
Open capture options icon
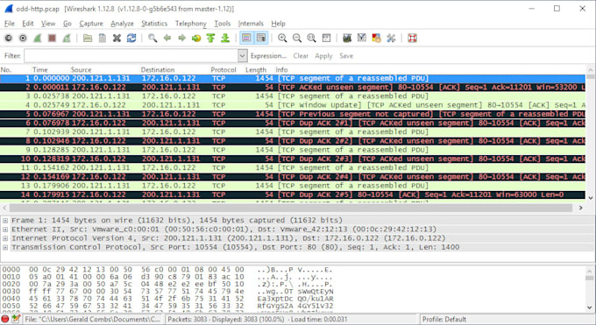click(23, 38)
